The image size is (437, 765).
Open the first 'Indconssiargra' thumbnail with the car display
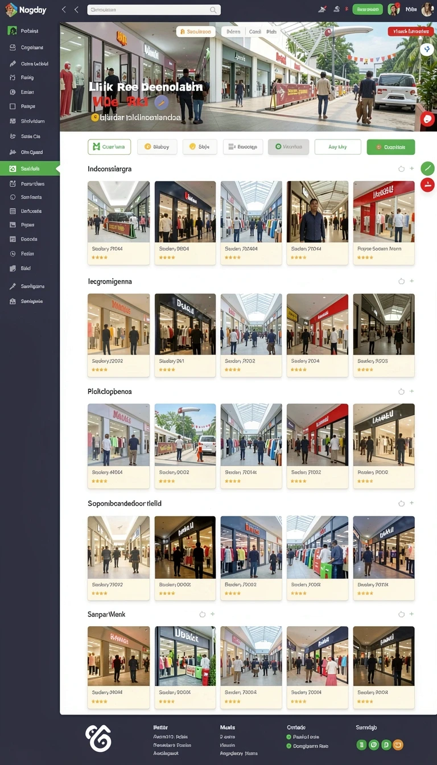118,212
